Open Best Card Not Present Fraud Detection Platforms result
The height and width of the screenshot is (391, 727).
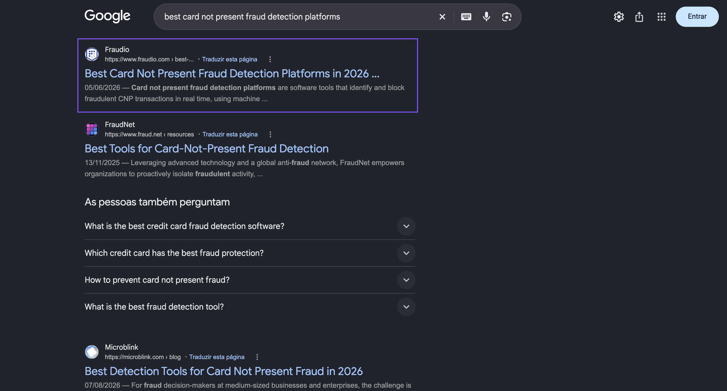click(232, 73)
